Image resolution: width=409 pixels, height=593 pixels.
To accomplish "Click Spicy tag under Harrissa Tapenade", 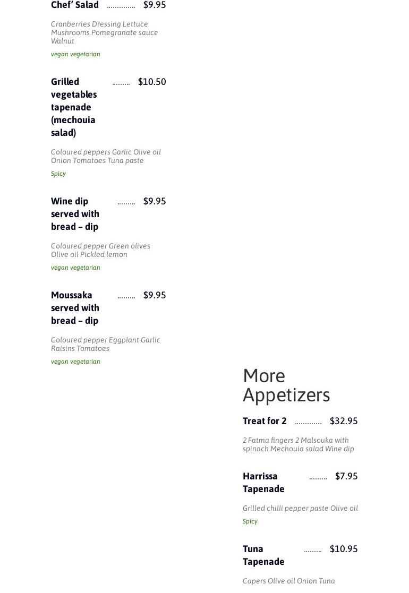I will [250, 521].
